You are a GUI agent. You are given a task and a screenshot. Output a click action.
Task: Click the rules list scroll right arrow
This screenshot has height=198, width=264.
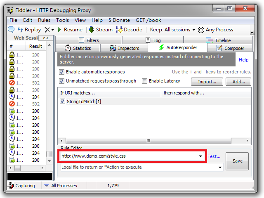point(247,141)
